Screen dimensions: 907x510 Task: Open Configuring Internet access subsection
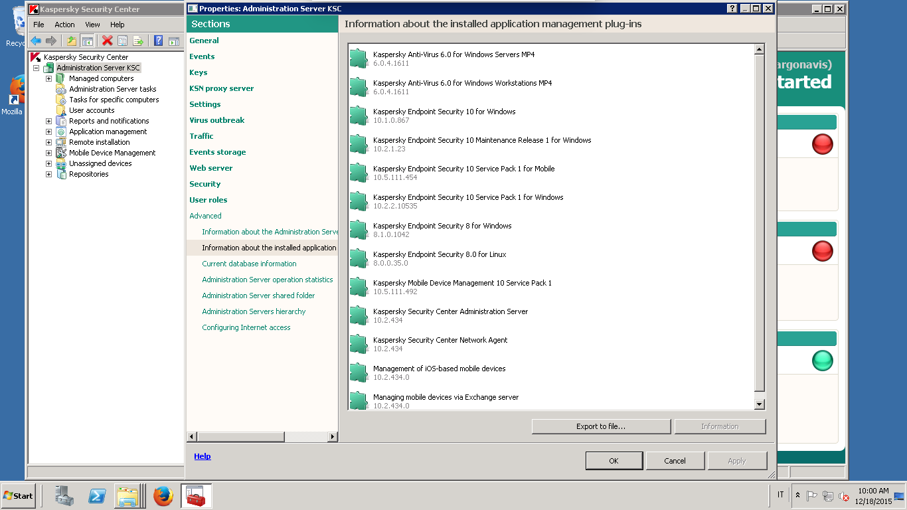click(246, 327)
